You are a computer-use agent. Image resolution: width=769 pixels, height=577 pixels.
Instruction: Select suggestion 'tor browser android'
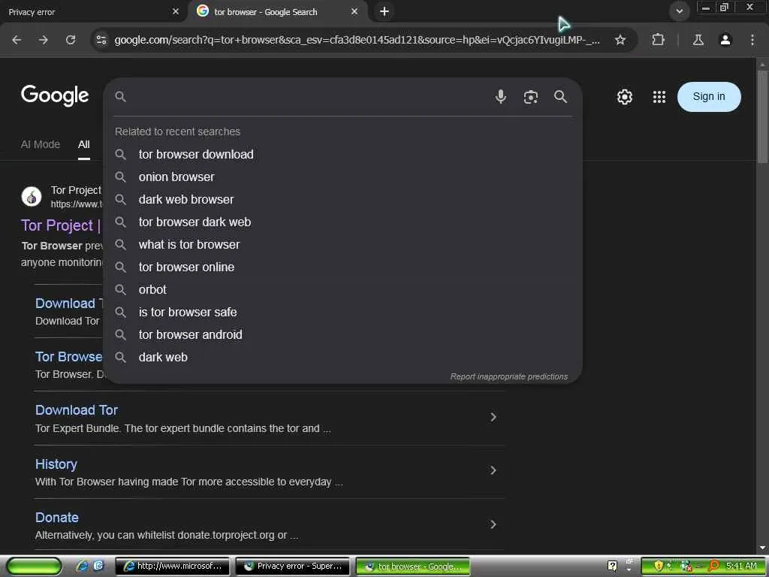tap(342, 334)
